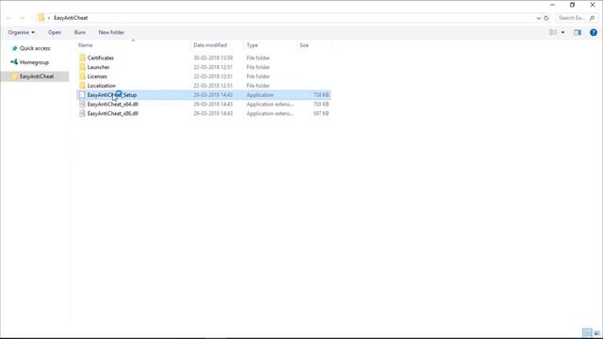Click the Open toolbar button

click(x=55, y=32)
